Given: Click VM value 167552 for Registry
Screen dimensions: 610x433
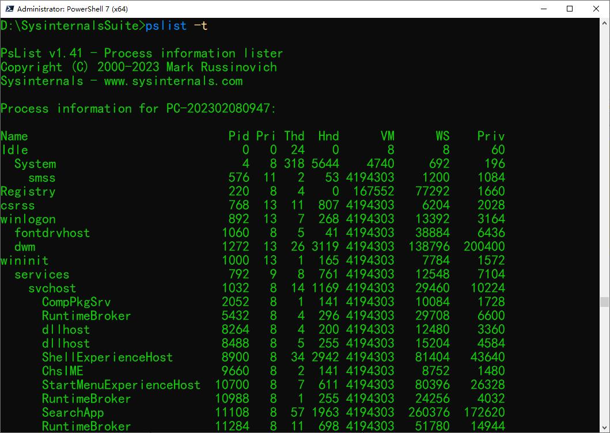Looking at the screenshot, I should tap(374, 191).
